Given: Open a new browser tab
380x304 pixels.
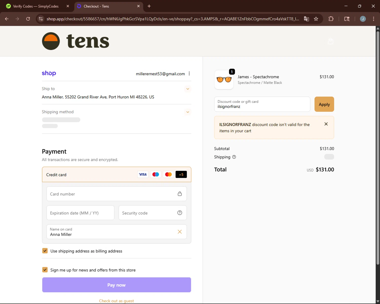Looking at the screenshot, I should [149, 6].
